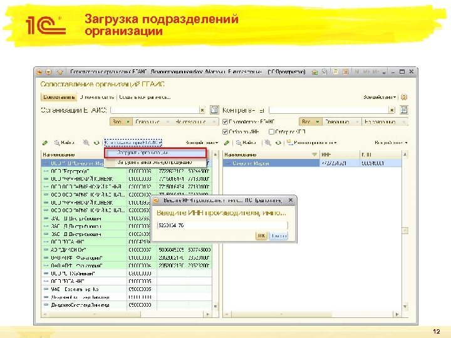The width and height of the screenshot is (451, 338).
Task: Toggle the ЕГАИС checkbox above Отбор по ИНН
Action: (225, 122)
